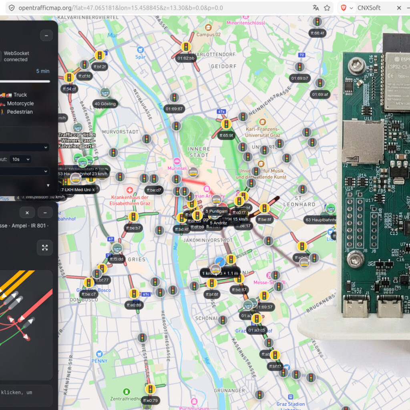Screen dimensions: 410x410
Task: Click the Murinsel pink marker icon
Action: (177, 161)
